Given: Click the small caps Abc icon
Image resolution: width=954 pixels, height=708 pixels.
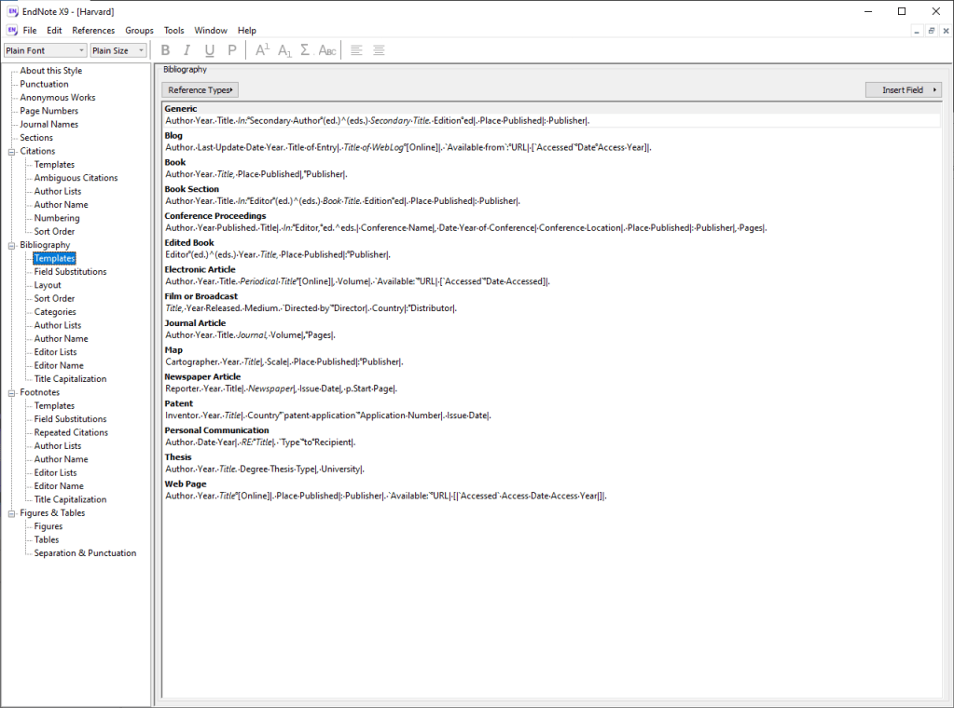Looking at the screenshot, I should click(x=327, y=50).
